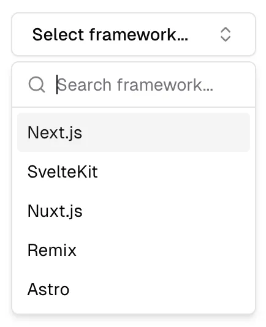266x327 pixels.
Task: Click the search glass beside the text cursor
Action: click(x=37, y=85)
